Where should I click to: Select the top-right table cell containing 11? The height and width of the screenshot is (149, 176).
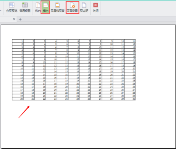[130, 41]
